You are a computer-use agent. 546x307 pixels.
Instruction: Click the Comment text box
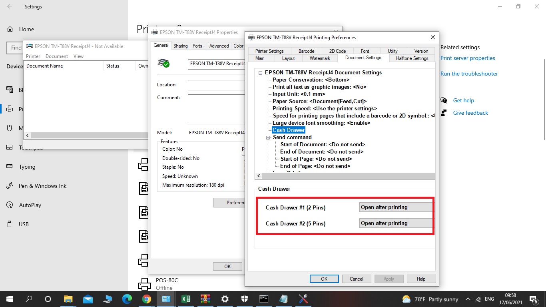click(x=216, y=109)
